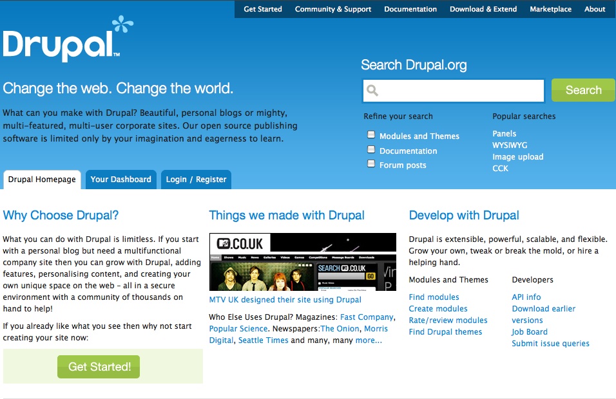Follow the Find modules link
The image size is (616, 399).
[x=434, y=297]
